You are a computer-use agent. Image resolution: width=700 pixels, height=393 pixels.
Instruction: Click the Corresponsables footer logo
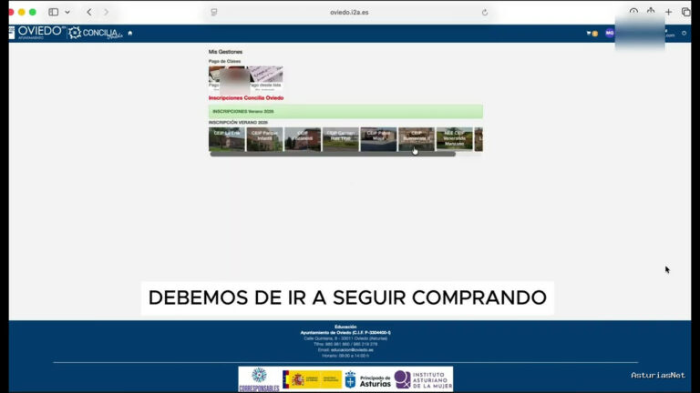pos(260,379)
